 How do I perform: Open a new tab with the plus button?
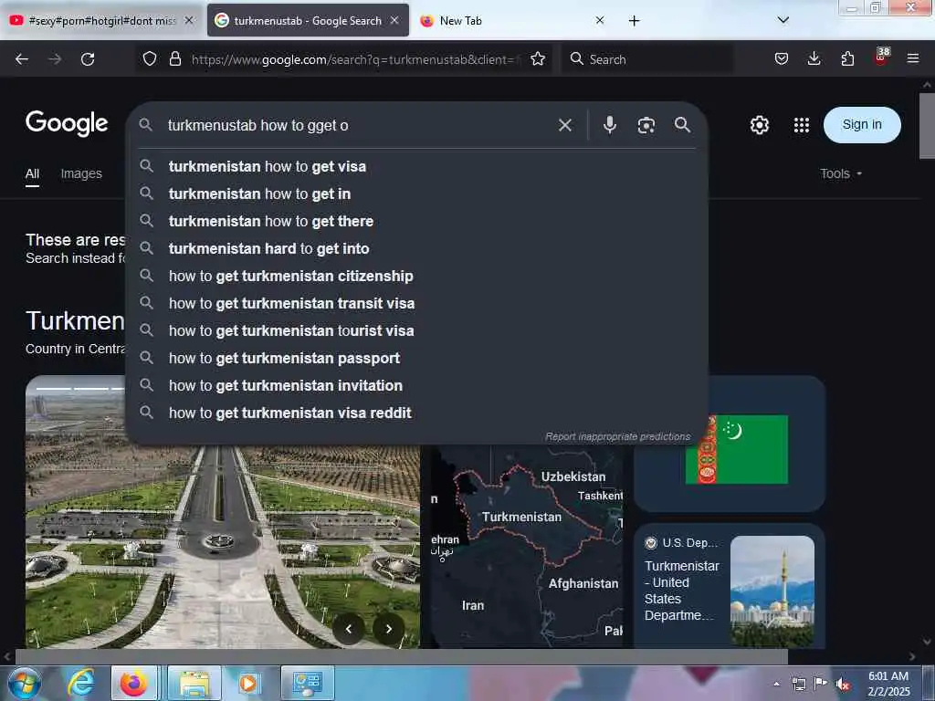point(634,21)
